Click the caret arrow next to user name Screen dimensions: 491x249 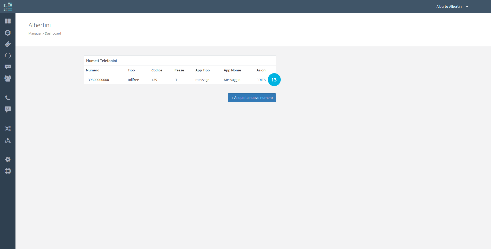coord(467,7)
